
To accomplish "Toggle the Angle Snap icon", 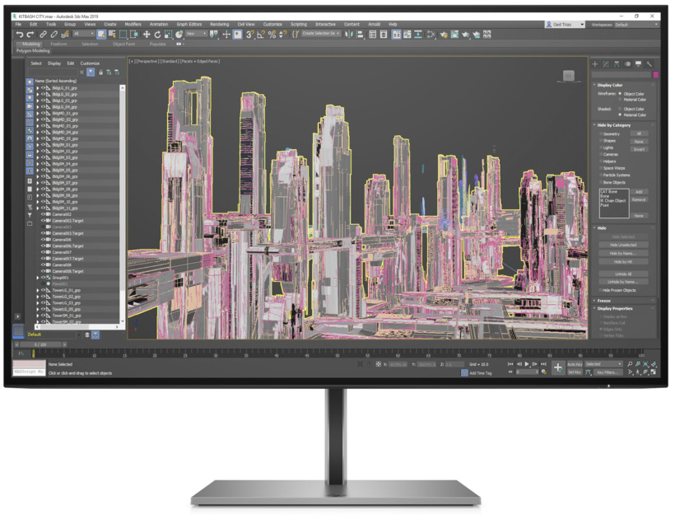I will 260,35.
